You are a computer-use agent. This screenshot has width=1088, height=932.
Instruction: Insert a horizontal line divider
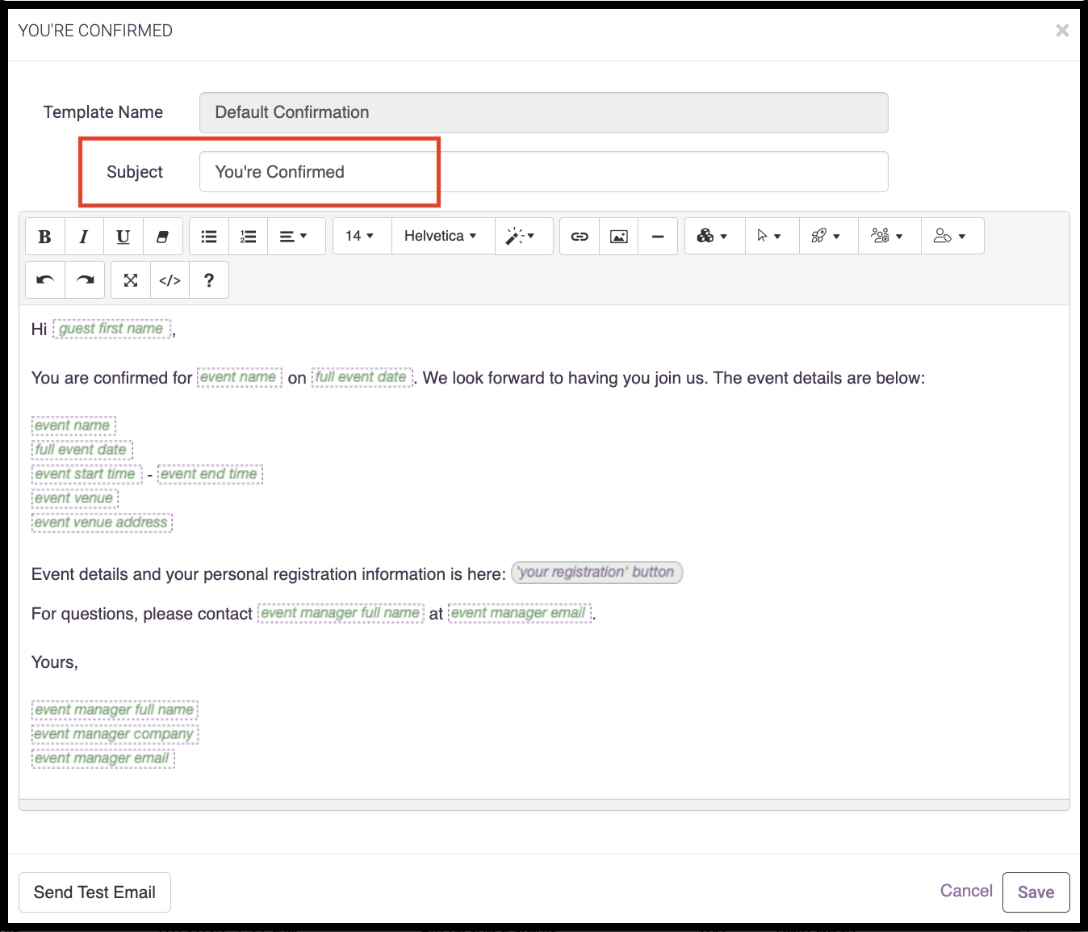tap(658, 236)
